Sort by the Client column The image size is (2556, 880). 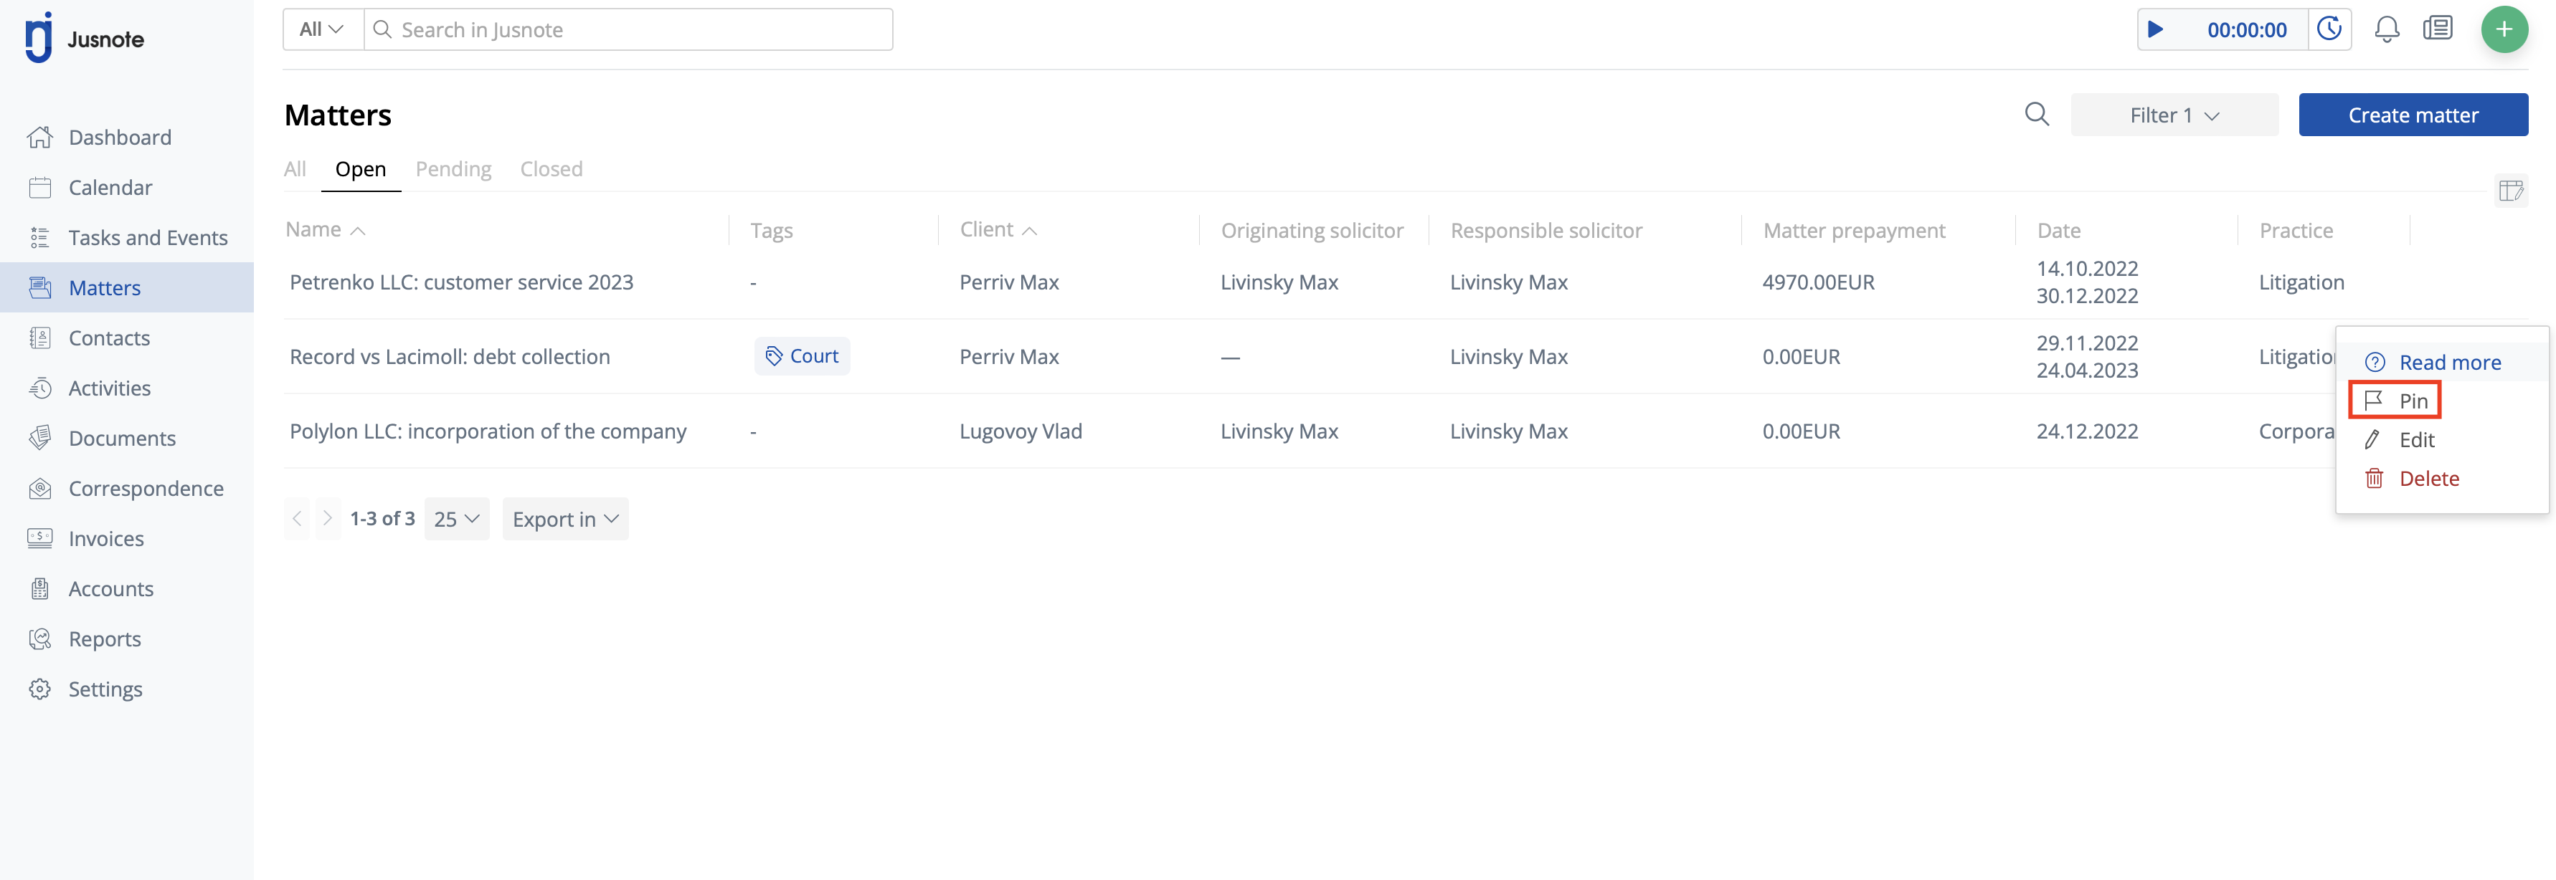[998, 230]
